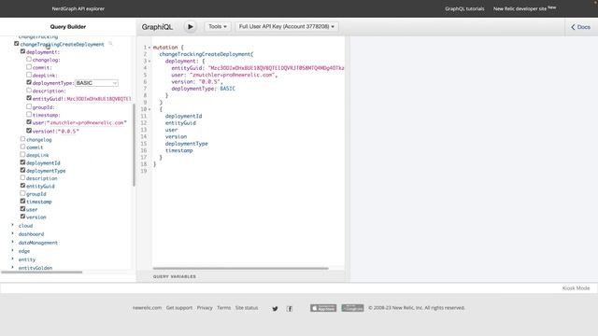Image resolution: width=598 pixels, height=336 pixels.
Task: Uncheck the deploymentId return field
Action: pyautogui.click(x=22, y=162)
